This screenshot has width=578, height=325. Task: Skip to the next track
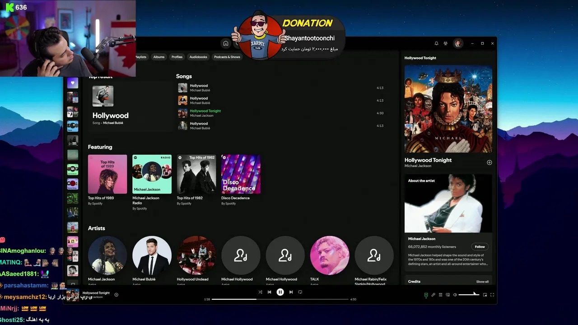click(291, 292)
